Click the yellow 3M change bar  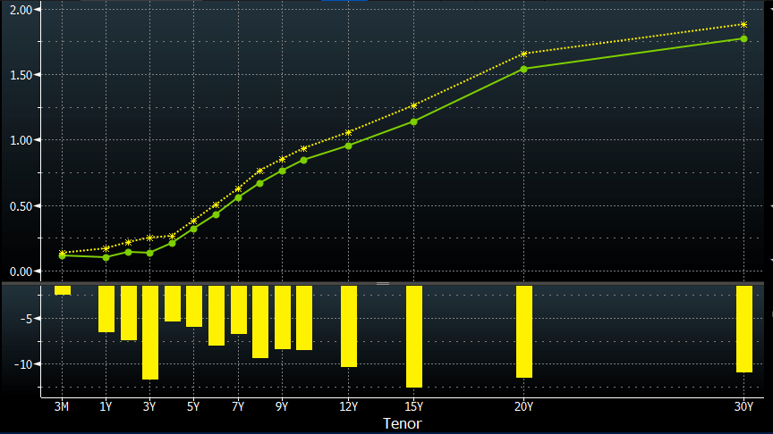tap(63, 290)
